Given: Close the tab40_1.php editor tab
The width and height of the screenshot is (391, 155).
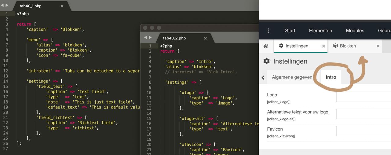Looking at the screenshot, I should click(62, 6).
